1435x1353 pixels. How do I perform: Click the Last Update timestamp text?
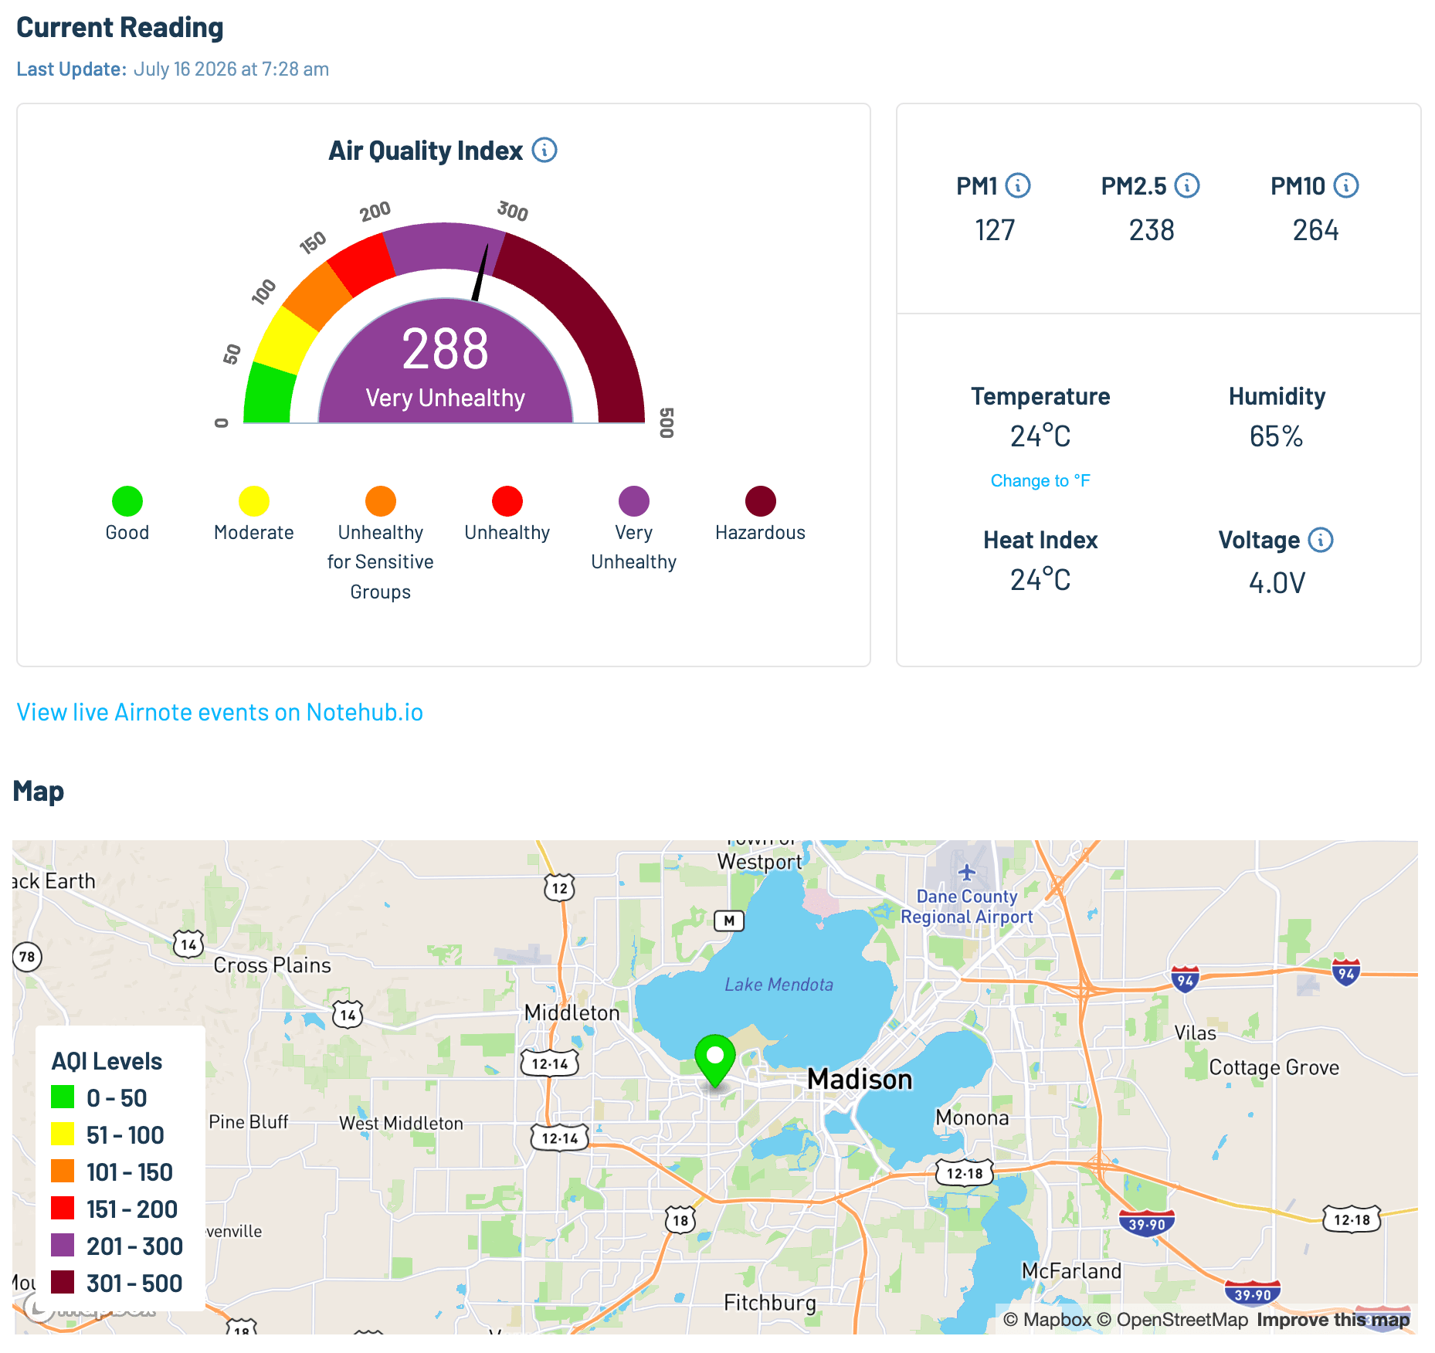pyautogui.click(x=231, y=69)
